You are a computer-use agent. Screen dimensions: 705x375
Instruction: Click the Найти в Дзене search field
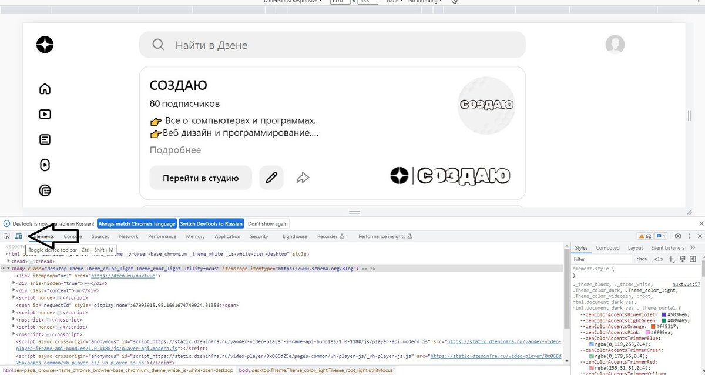click(332, 45)
